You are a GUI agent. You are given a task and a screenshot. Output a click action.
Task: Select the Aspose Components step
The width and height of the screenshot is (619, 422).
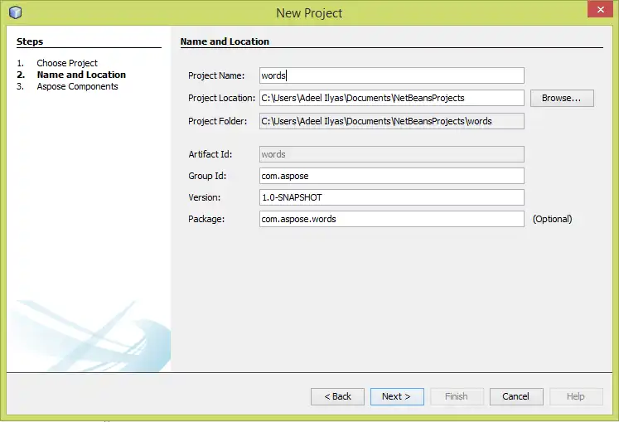coord(77,86)
